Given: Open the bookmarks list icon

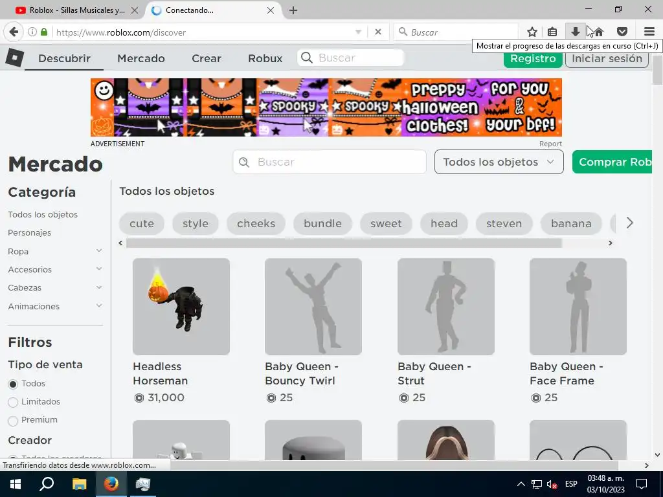Looking at the screenshot, I should pos(552,32).
